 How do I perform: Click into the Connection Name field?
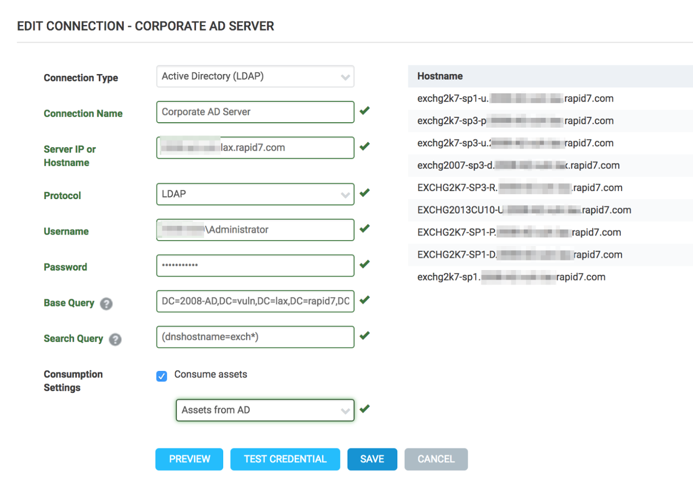[x=255, y=112]
